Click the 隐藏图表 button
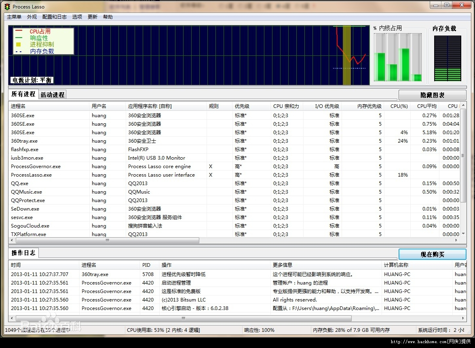Screen dimensions: 475x348 pos(433,95)
